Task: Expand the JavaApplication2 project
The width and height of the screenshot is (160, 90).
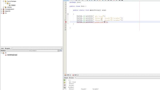Action: click(x=1, y=9)
